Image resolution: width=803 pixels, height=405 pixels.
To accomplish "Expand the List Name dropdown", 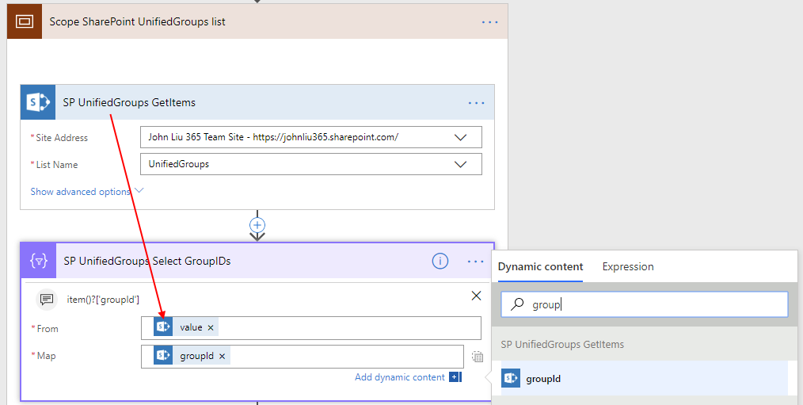I will (x=460, y=164).
